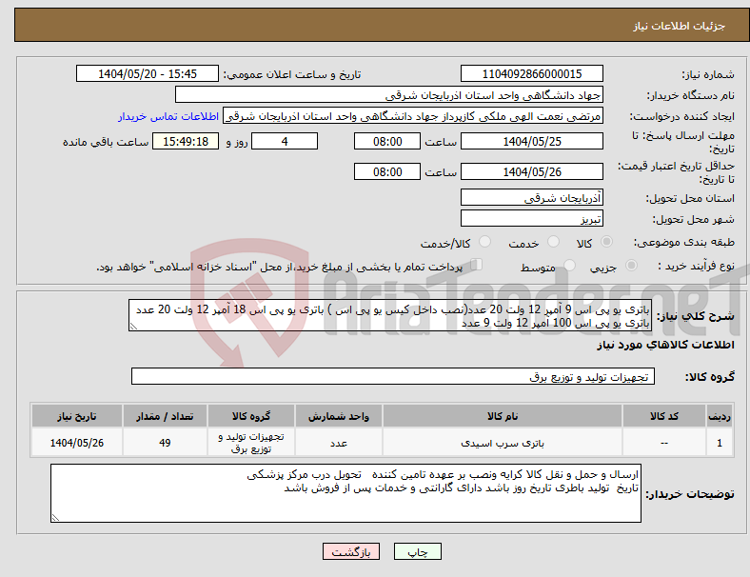Image resolution: width=750 pixels, height=577 pixels.
Task: Toggle the اسناد خزانه اسلامی payment checkbox
Action: [x=477, y=264]
